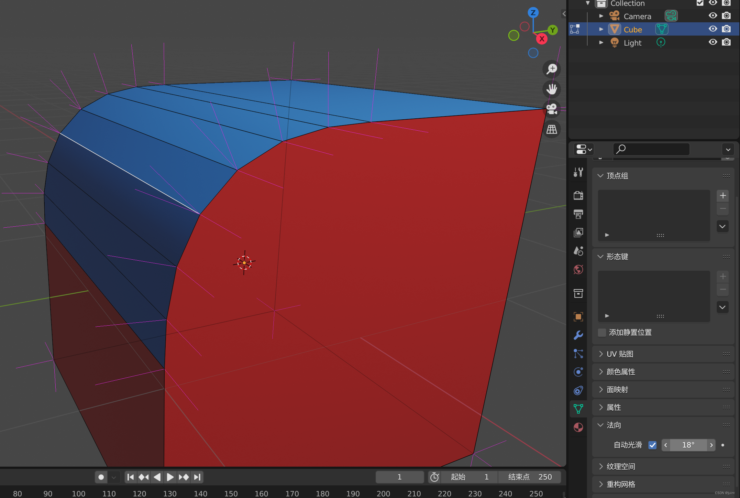Select the Modifier Properties wrench icon
This screenshot has height=498, width=740.
tap(578, 333)
